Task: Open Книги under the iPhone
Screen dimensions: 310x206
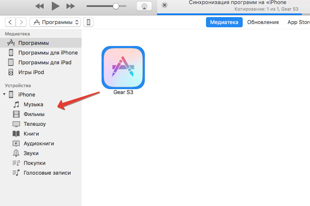Action: pos(41,134)
